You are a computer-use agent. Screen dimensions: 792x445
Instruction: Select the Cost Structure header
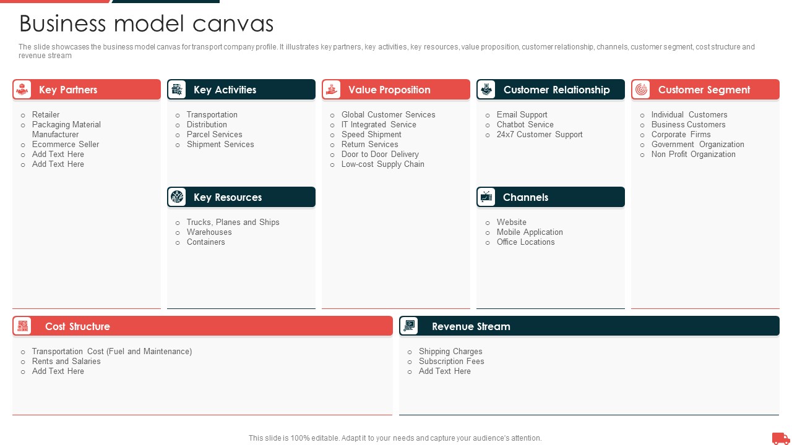pyautogui.click(x=202, y=326)
